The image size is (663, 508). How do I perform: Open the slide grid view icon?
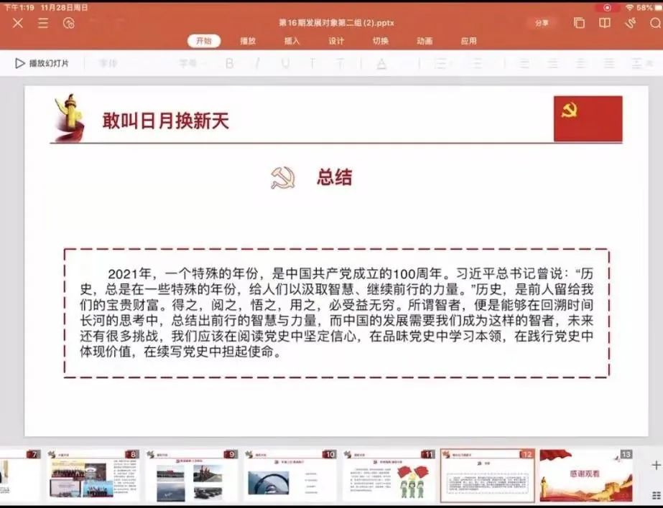click(655, 495)
